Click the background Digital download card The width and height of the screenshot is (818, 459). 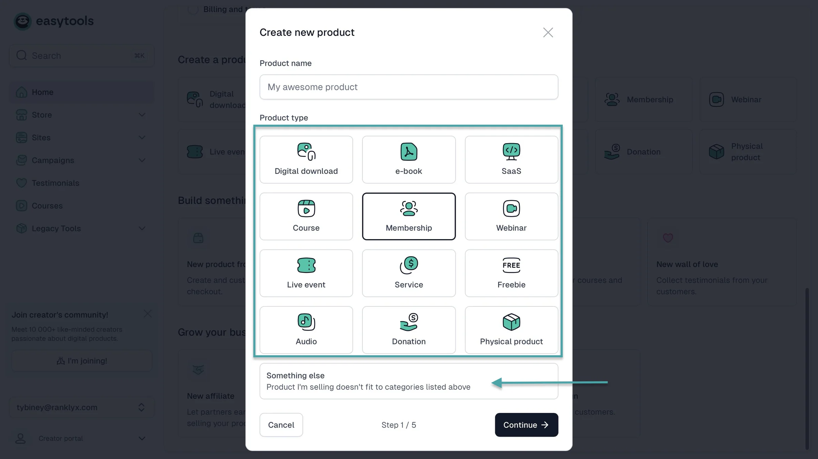click(x=212, y=100)
